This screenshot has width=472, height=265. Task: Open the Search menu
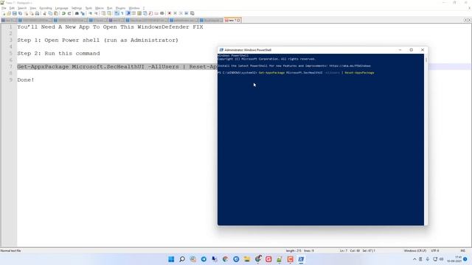tap(22, 8)
